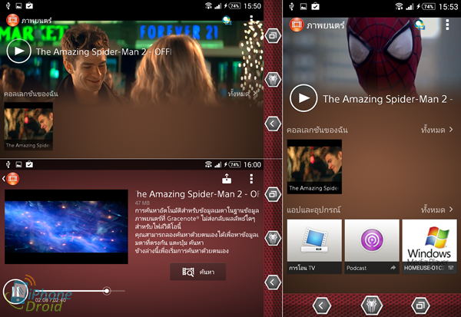The image size is (461, 317).
Task: Tap the USB notification icon in portrait screen
Action: [292, 6]
